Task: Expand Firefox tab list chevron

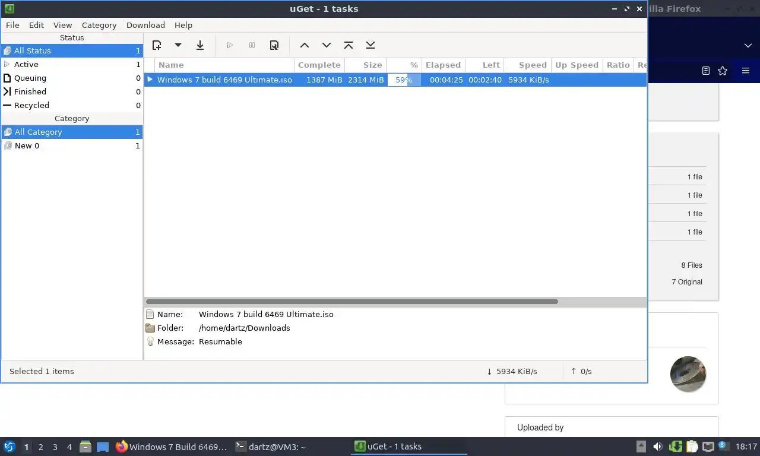Action: pyautogui.click(x=748, y=45)
